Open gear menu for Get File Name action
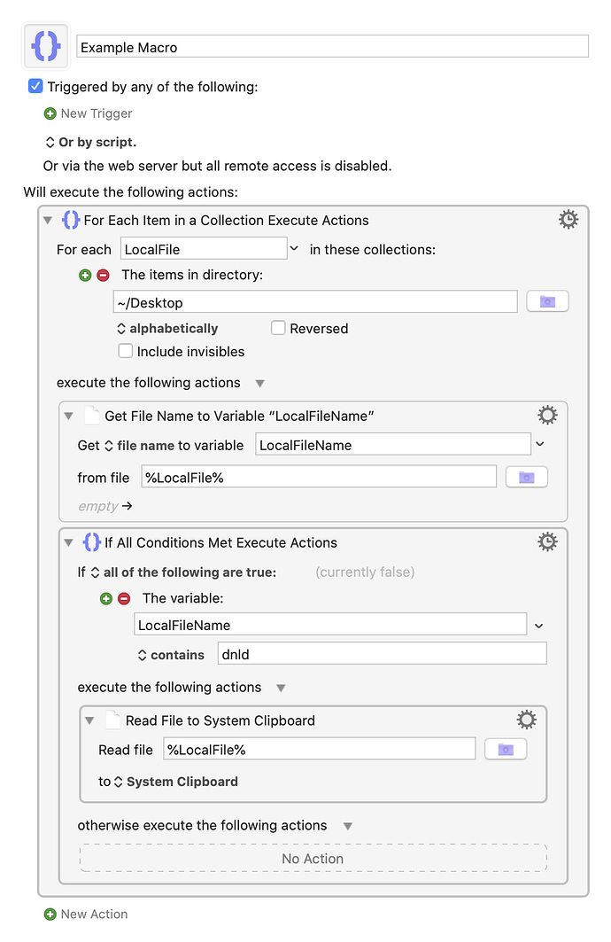Viewport: 611px width, 942px height. 546,415
